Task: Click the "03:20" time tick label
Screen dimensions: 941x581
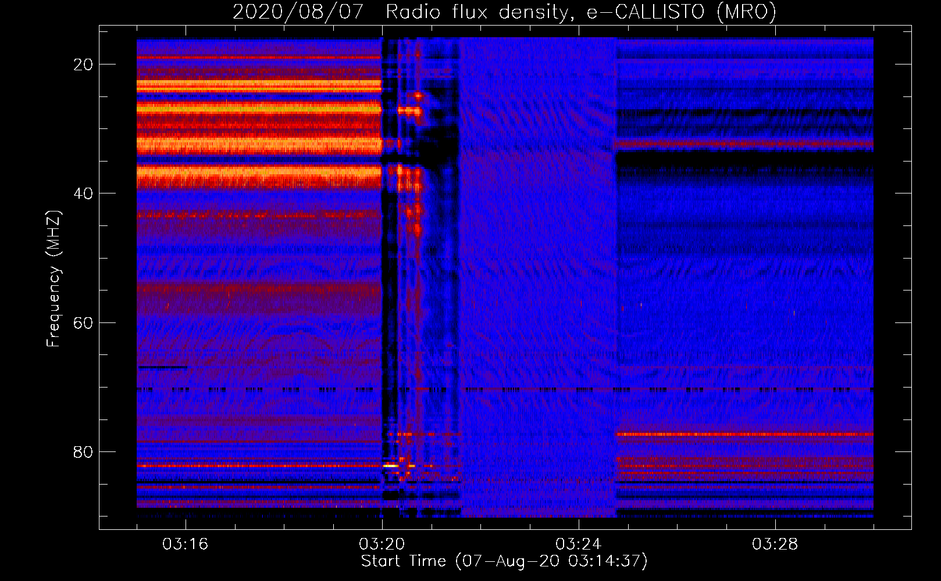Action: 382,544
